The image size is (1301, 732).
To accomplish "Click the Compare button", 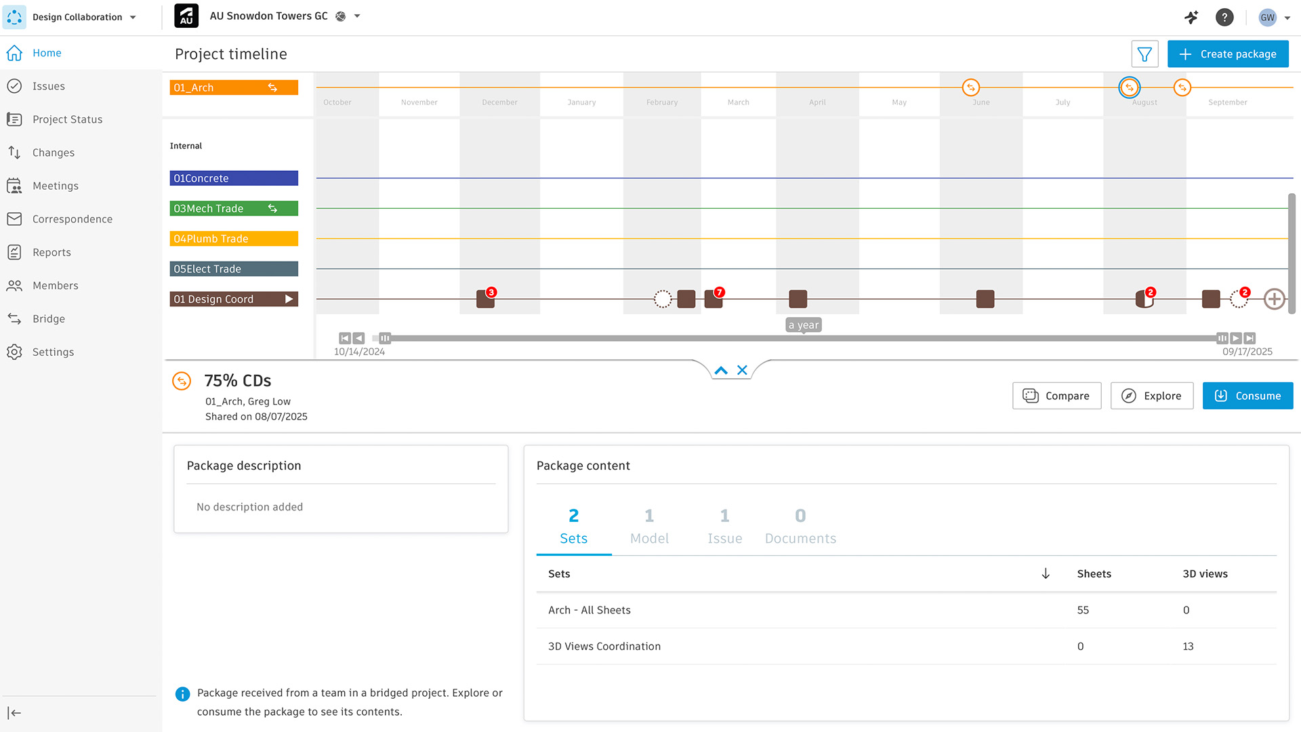I will pyautogui.click(x=1056, y=396).
